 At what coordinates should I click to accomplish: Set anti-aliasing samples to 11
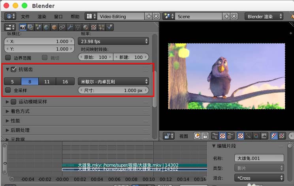(47, 82)
